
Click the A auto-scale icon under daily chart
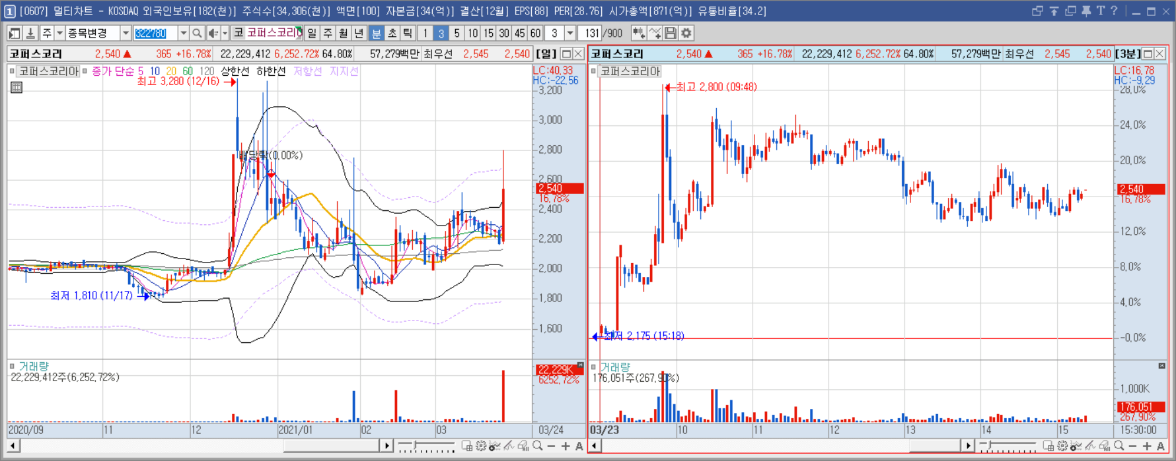579,446
